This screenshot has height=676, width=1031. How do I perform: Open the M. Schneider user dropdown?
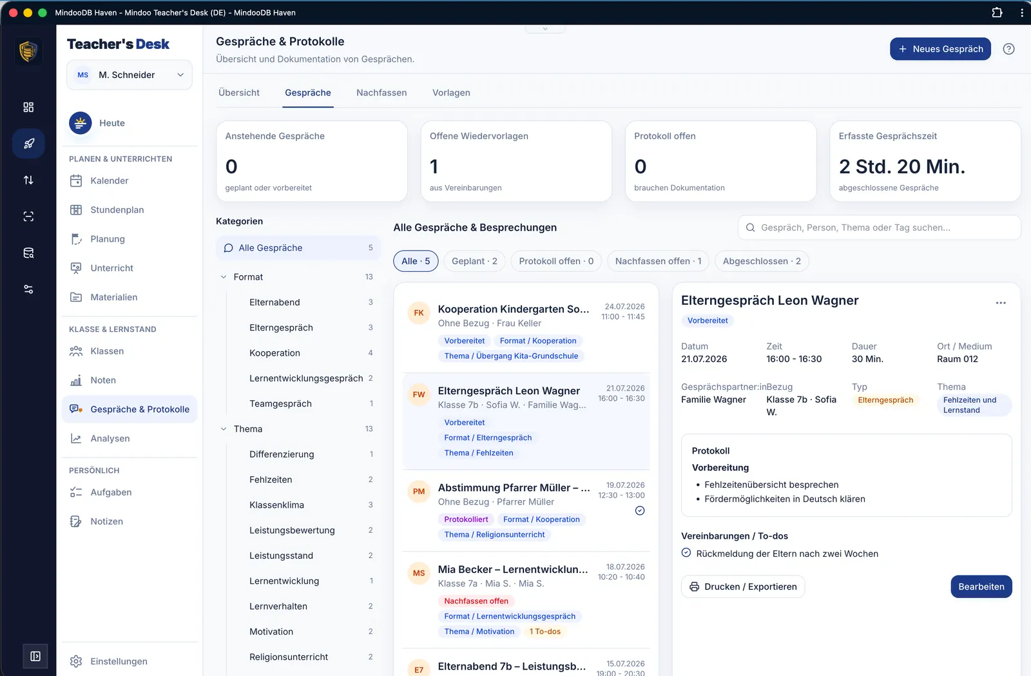pyautogui.click(x=130, y=75)
